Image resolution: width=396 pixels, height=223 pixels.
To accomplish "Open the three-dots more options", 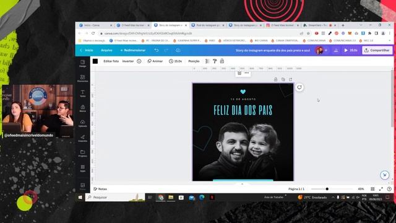I will click(247, 73).
